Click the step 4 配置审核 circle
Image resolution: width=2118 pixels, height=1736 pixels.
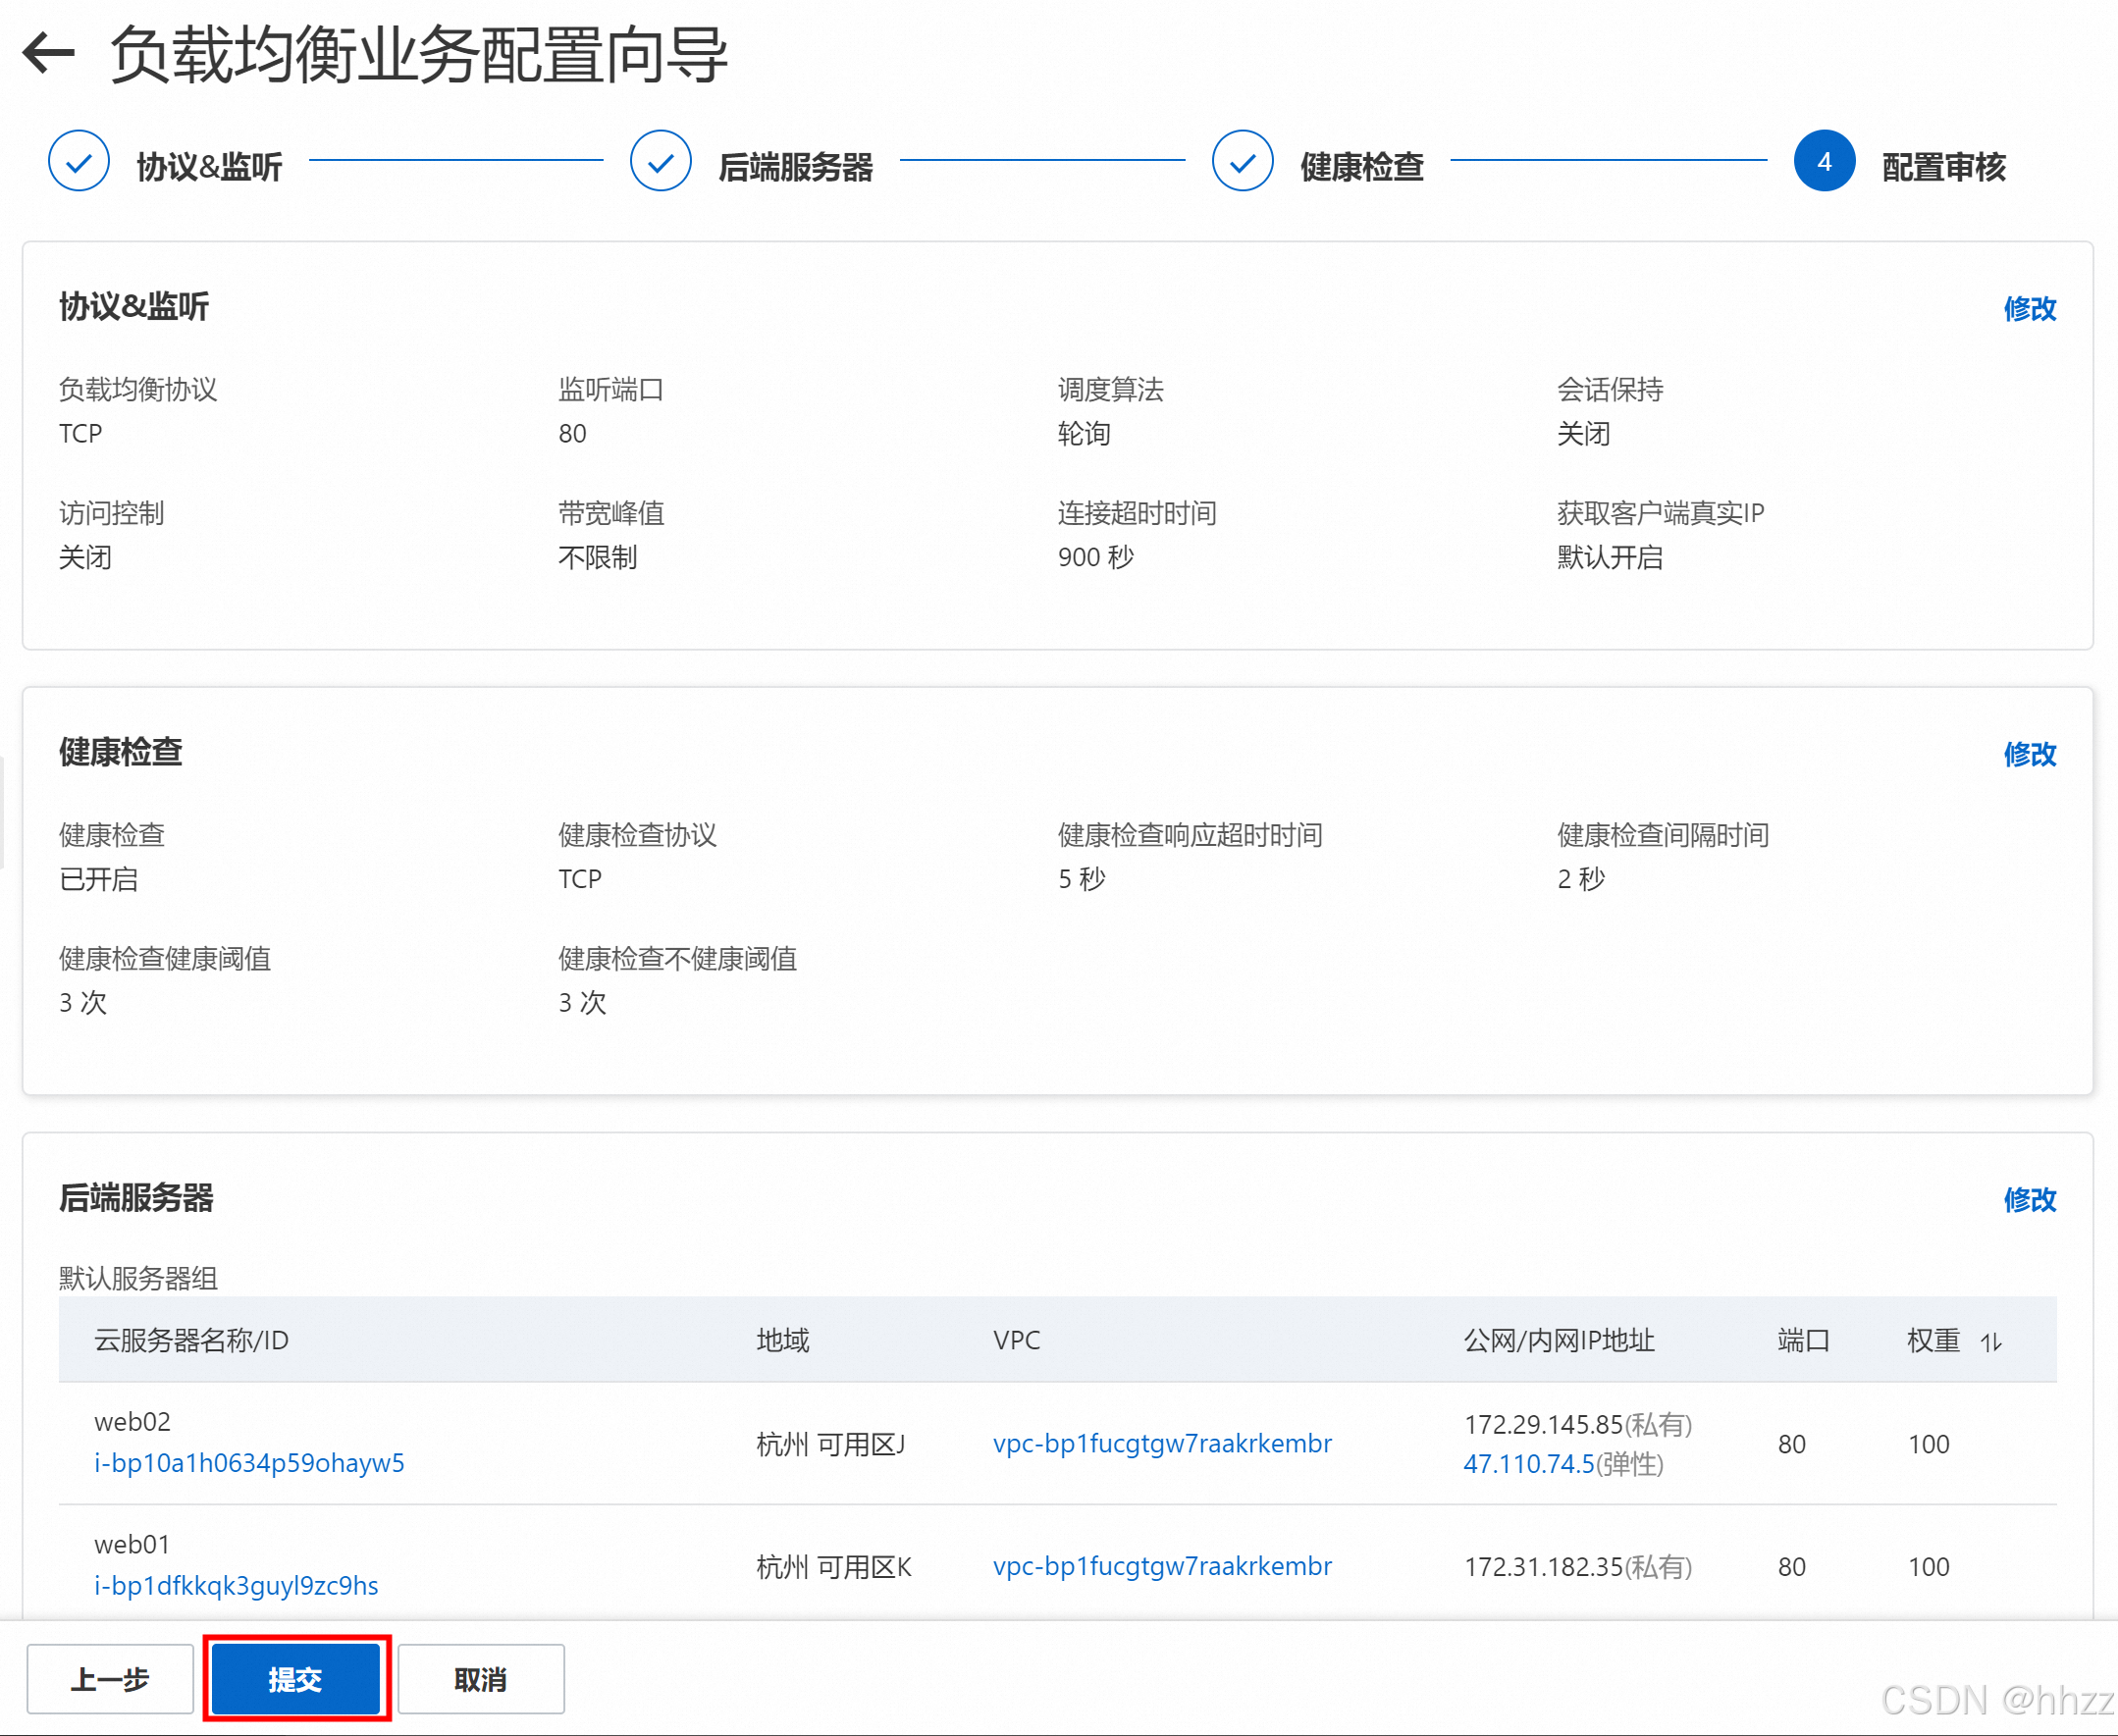point(1824,161)
